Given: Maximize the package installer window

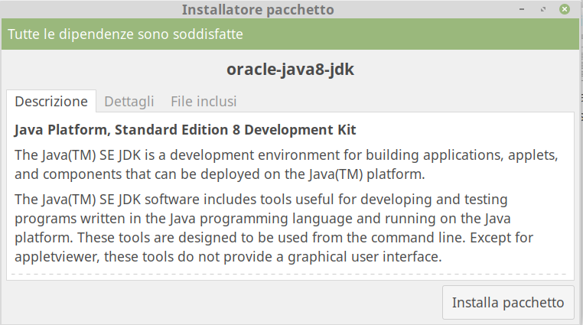Looking at the screenshot, I should click(543, 10).
